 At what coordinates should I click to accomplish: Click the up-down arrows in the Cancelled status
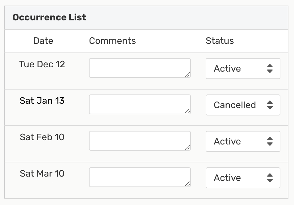(x=270, y=105)
